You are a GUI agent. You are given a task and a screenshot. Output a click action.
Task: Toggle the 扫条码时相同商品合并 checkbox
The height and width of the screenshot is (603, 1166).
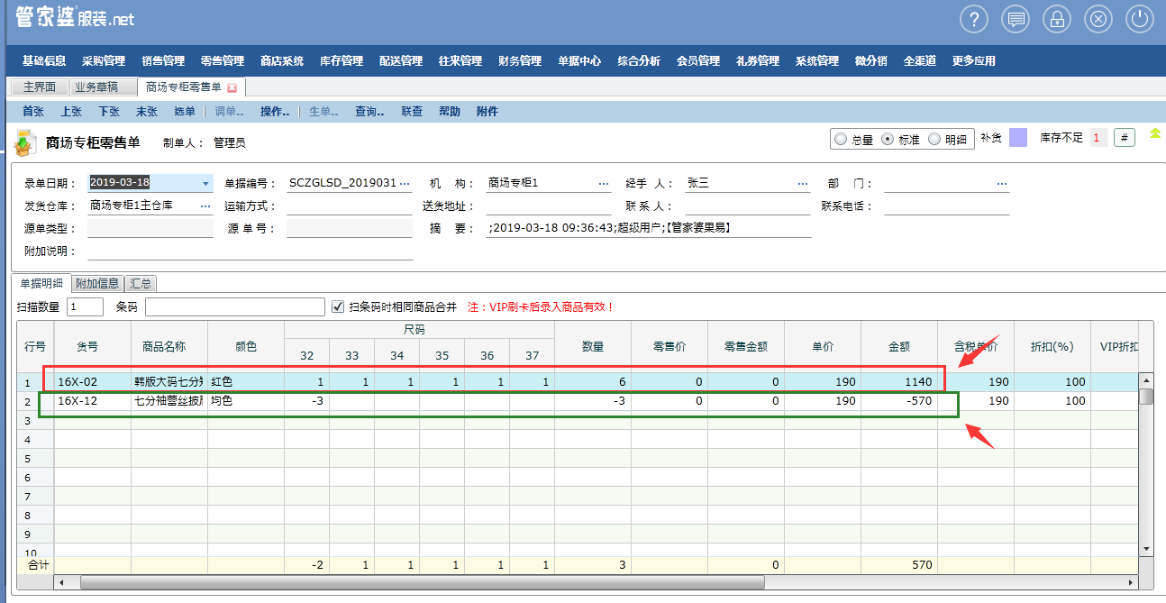point(339,306)
